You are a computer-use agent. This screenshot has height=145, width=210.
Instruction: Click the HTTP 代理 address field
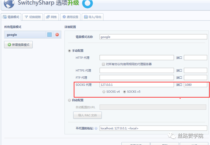point(136,58)
